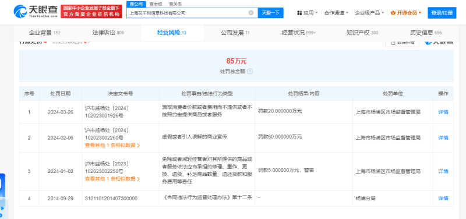
Task: Click the red official credit agency banner
Action: 91,11
